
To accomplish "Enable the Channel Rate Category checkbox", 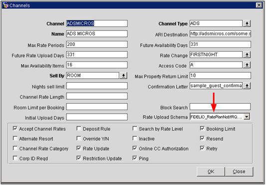I will (15, 148).
